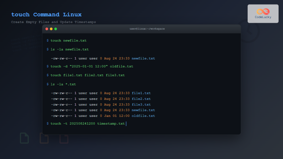The height and width of the screenshot is (159, 283).
Task: Select the Create Empty Files subtitle tab
Action: point(53,22)
